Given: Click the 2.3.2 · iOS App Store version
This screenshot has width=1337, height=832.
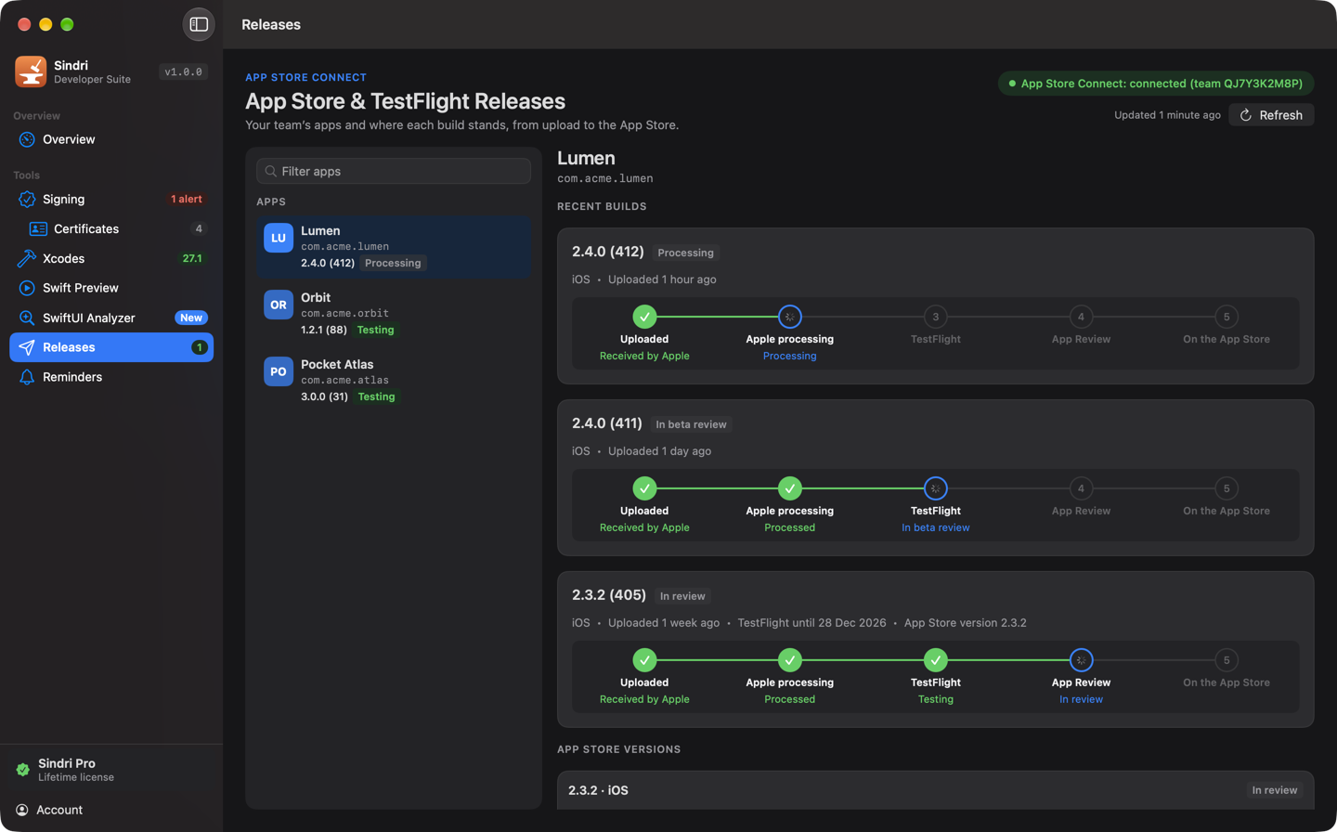Looking at the screenshot, I should (x=598, y=790).
